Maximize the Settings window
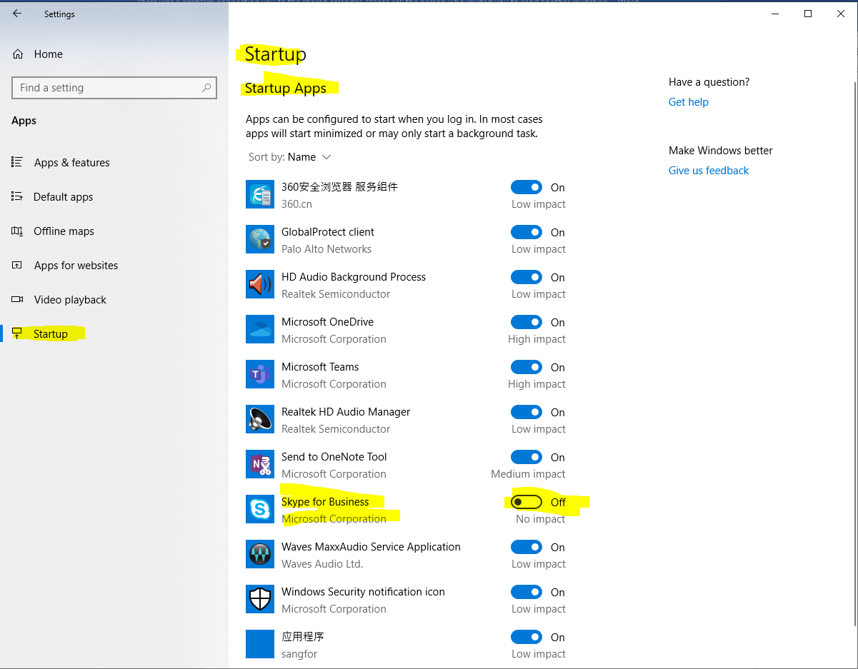Image resolution: width=858 pixels, height=669 pixels. coord(808,14)
